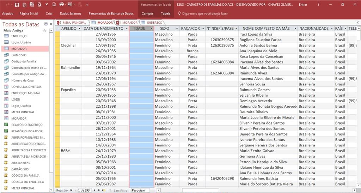Viewport: 361px width, 193px height.
Task: Open ENDEREÇO table in navigation pane
Action: [x=19, y=36]
